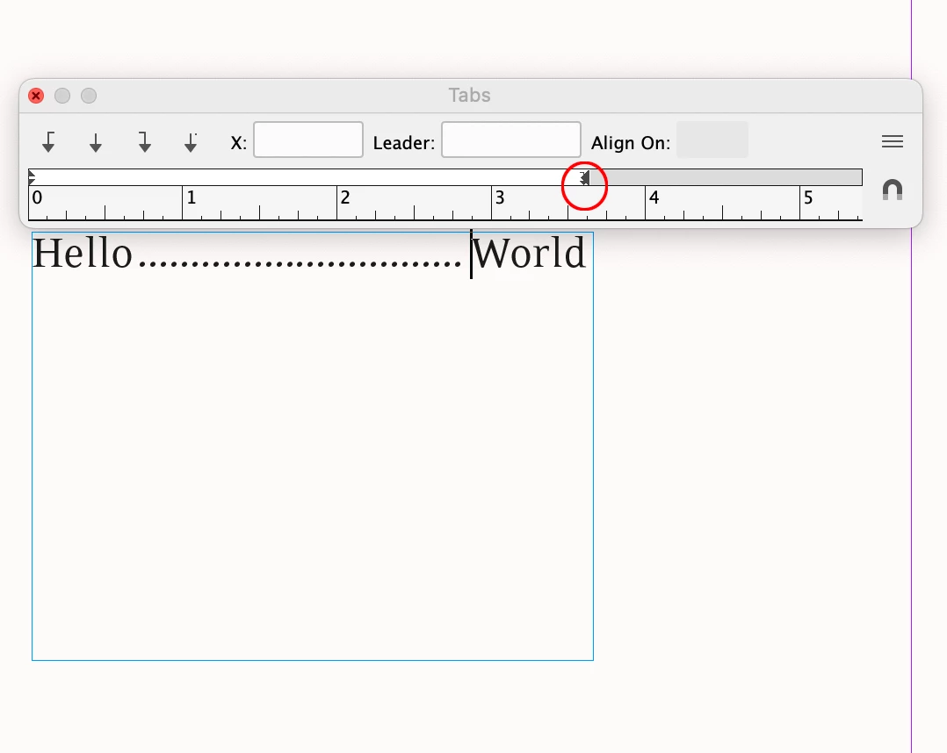Viewport: 947px width, 753px height.
Task: Select the Align to Decimal tab button
Action: point(191,142)
